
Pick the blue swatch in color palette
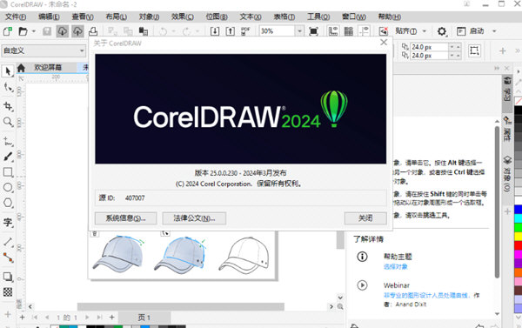click(x=518, y=210)
